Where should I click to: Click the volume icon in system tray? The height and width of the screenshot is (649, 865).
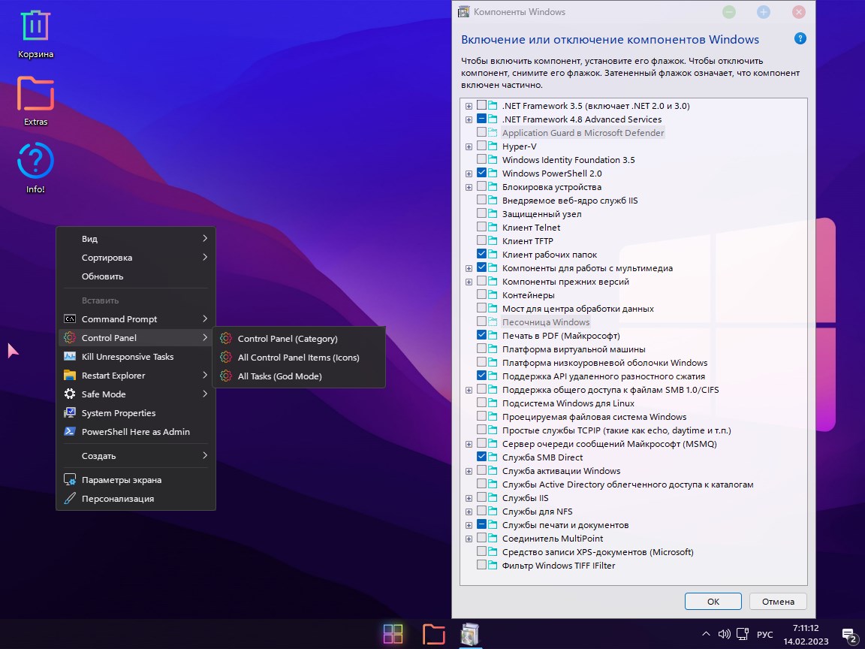[724, 635]
